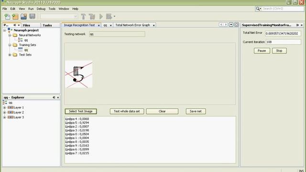Open the File menu
306x172 pixels.
5,9
